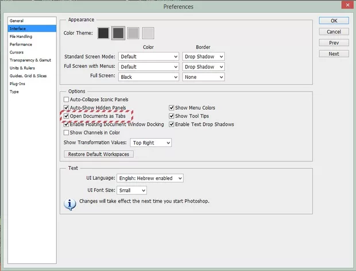Screen dimensions: 356x271
Task: Click the blue info icon in Text section
Action: (x=70, y=204)
